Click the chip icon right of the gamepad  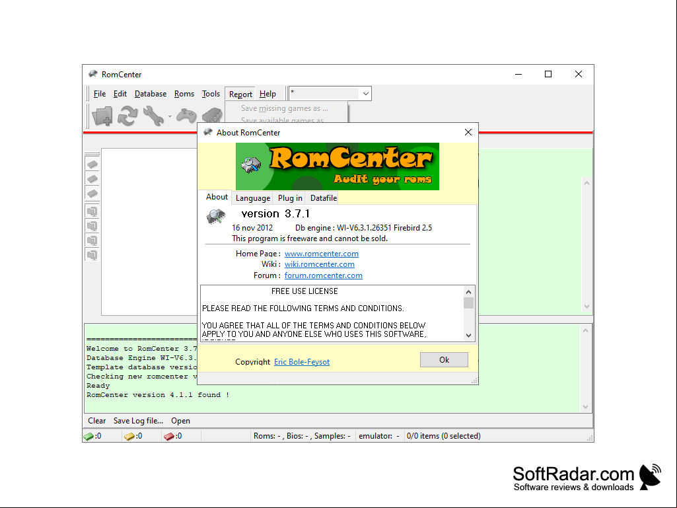click(x=212, y=116)
